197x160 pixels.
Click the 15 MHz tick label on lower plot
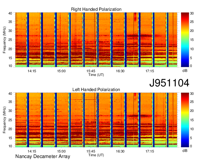point(10,138)
